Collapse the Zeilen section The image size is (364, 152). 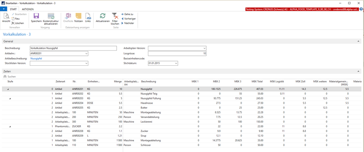358,72
